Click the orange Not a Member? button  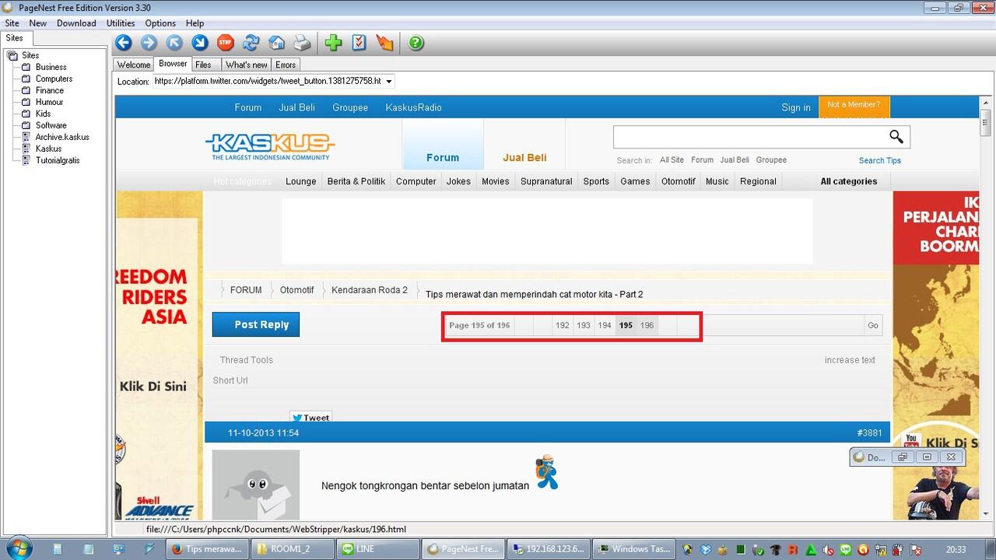(x=854, y=107)
